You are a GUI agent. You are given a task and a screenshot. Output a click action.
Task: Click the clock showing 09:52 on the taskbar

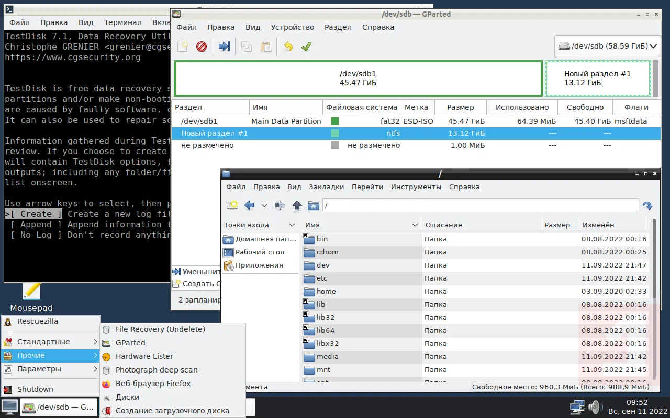[x=637, y=402]
